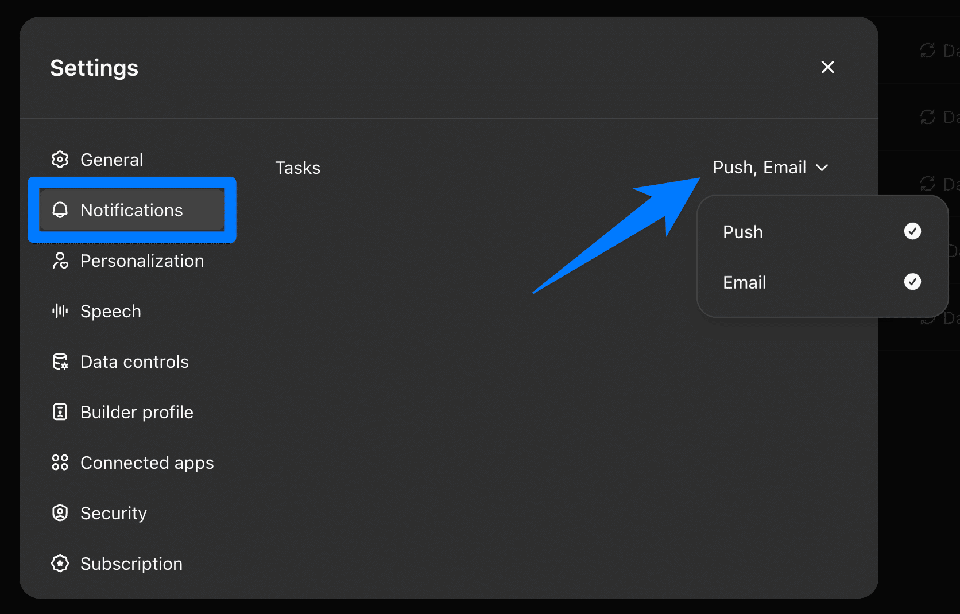Uncheck the Email notification checkmark

pyautogui.click(x=912, y=282)
